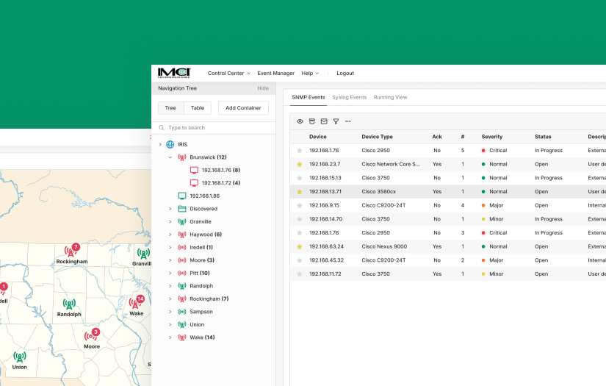Click the Discovered folder icon
Image resolution: width=606 pixels, height=386 pixels.
pyautogui.click(x=182, y=209)
